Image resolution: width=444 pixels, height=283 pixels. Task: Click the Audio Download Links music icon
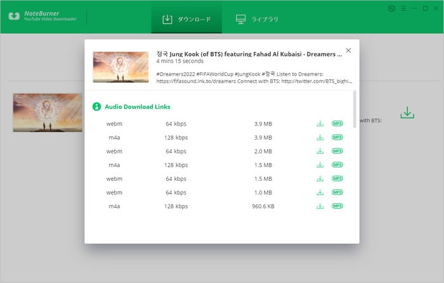click(x=96, y=107)
